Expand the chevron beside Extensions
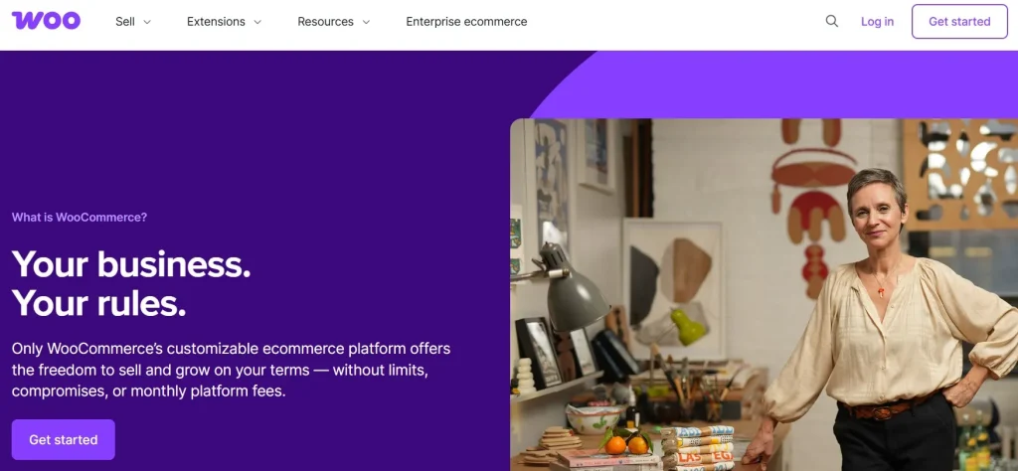 (x=257, y=22)
